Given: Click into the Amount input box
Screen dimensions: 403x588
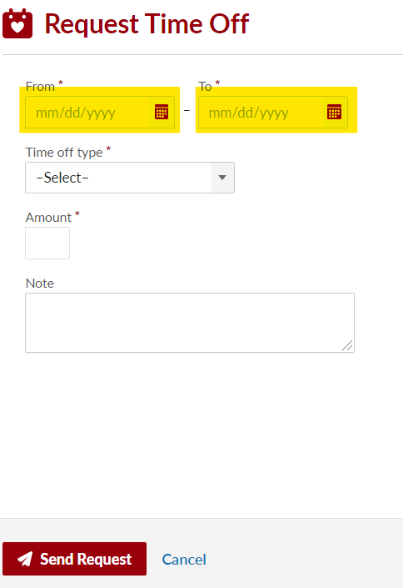Looking at the screenshot, I should (47, 243).
